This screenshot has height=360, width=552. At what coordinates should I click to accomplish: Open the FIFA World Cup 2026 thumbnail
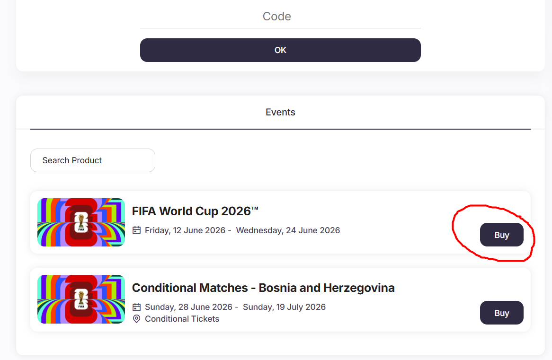coord(81,222)
